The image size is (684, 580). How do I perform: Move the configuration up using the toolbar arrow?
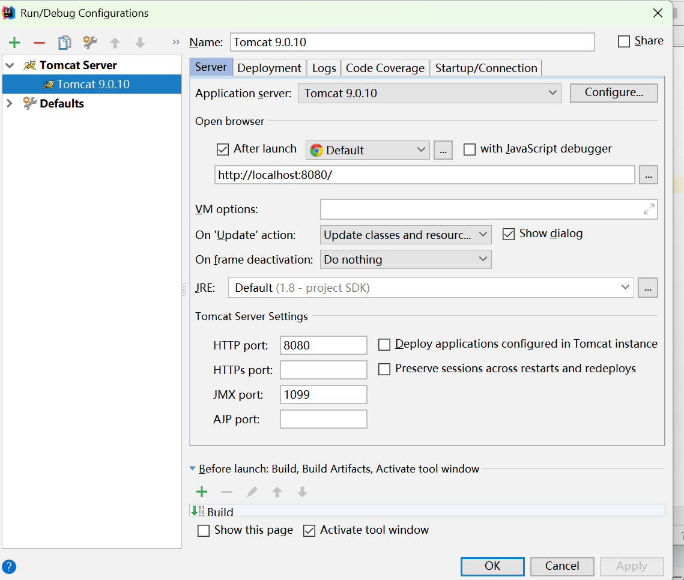[115, 43]
